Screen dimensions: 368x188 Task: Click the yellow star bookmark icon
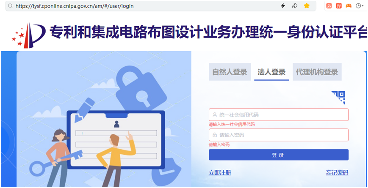307,6
